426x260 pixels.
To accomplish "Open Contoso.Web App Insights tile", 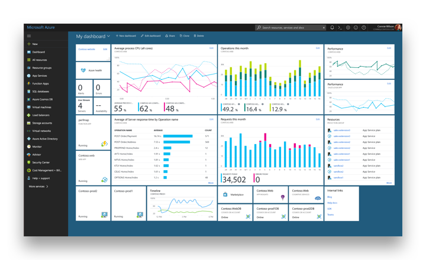I will click(x=270, y=194).
